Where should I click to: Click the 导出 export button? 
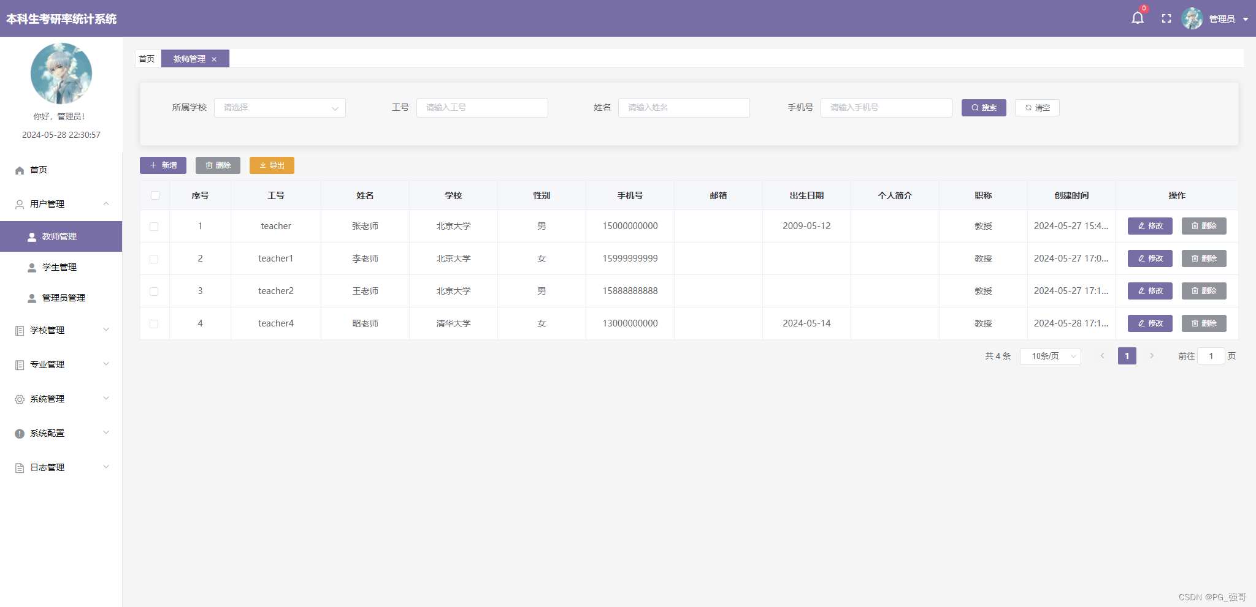pyautogui.click(x=272, y=165)
